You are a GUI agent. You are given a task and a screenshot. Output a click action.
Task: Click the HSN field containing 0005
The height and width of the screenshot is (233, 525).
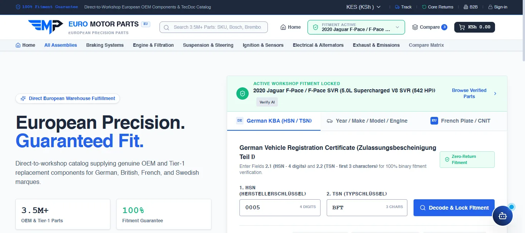click(x=280, y=207)
